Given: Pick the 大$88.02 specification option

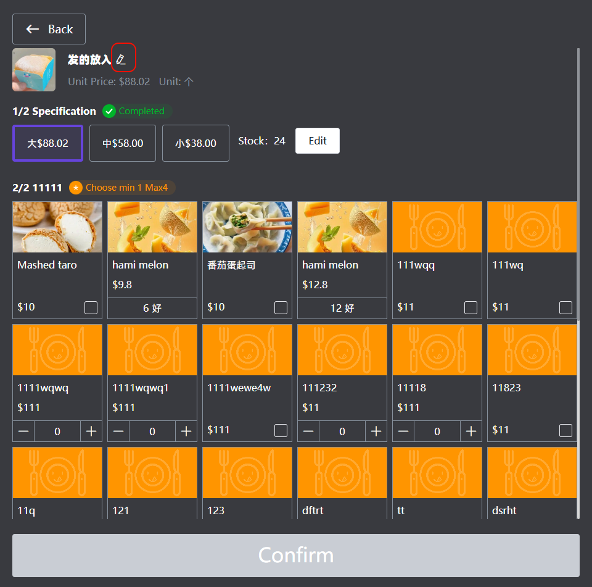Looking at the screenshot, I should pos(47,143).
